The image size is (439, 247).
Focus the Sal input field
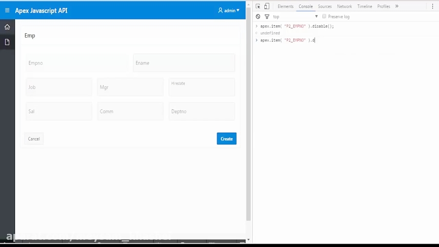tap(59, 111)
